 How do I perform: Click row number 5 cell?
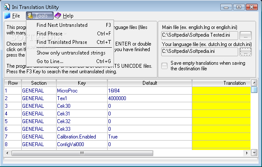coord(13,121)
